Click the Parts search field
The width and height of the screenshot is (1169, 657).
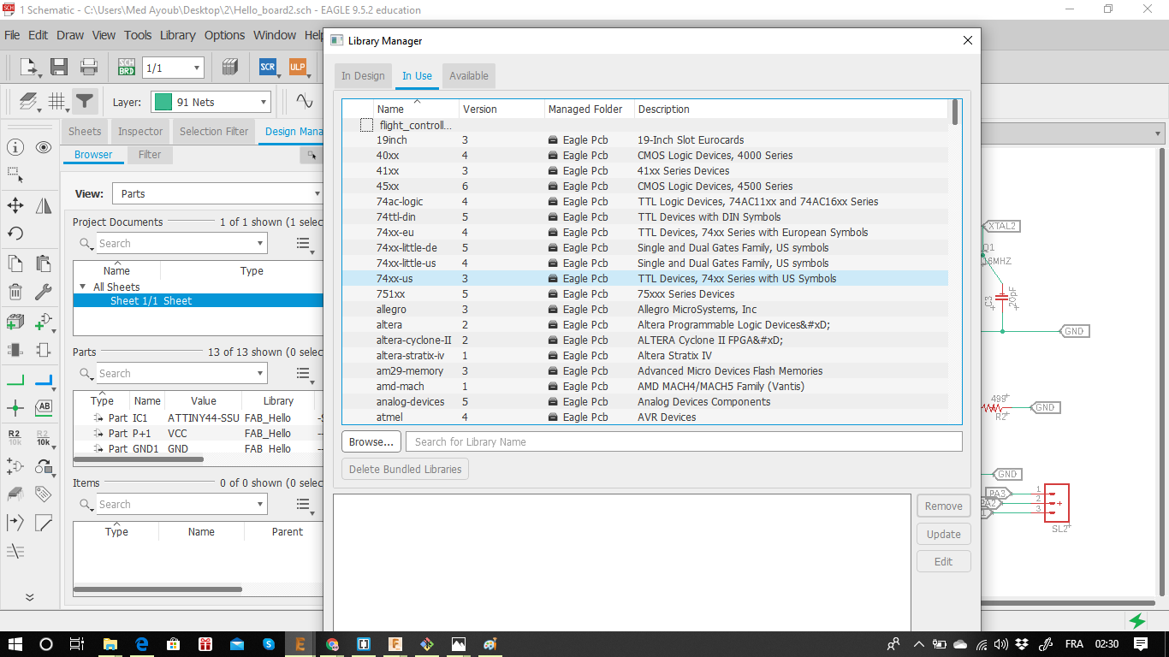coord(175,374)
